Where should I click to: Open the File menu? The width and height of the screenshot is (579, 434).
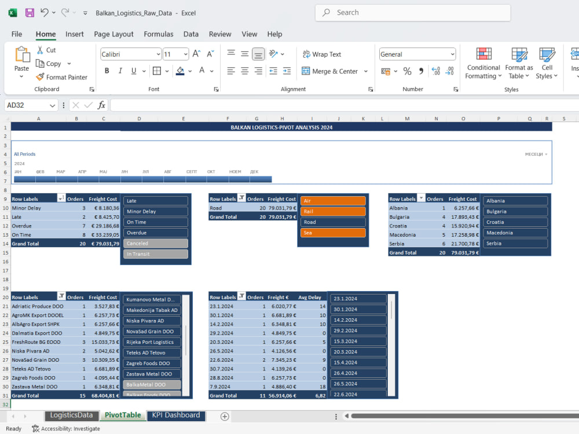pyautogui.click(x=17, y=34)
